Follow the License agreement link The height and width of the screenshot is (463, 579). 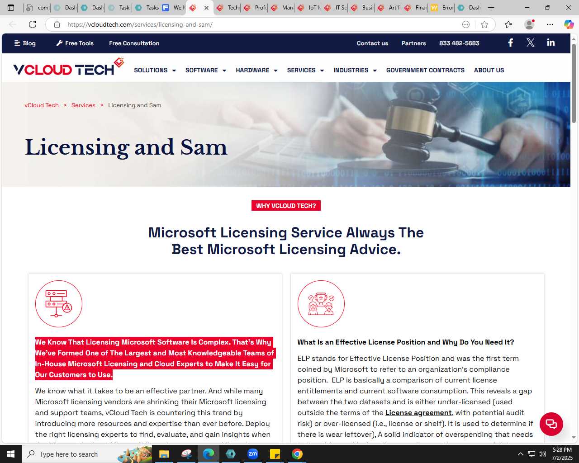tap(418, 412)
